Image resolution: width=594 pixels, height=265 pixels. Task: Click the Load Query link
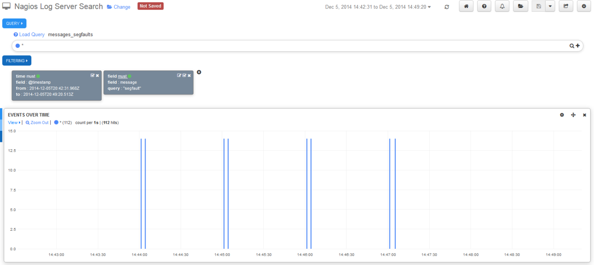pos(29,34)
